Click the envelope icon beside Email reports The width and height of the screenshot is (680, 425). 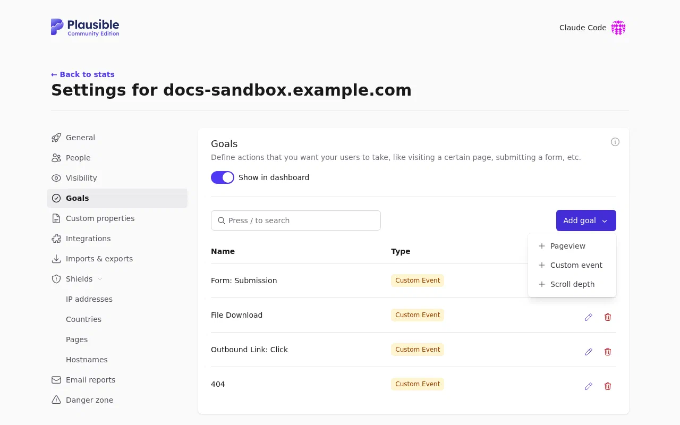56,380
